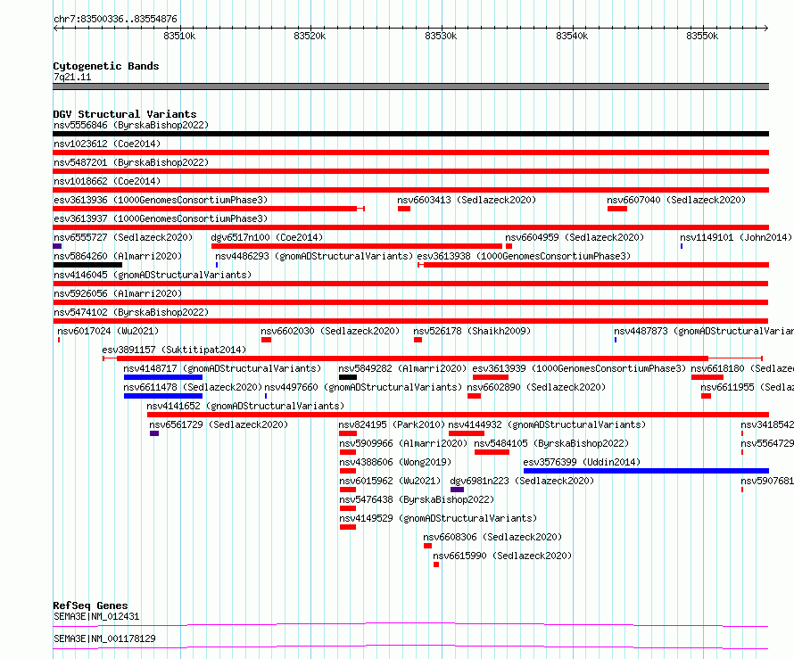Open esv3891157 (Suktitipat2014) variant label
794x659 pixels.
[174, 350]
